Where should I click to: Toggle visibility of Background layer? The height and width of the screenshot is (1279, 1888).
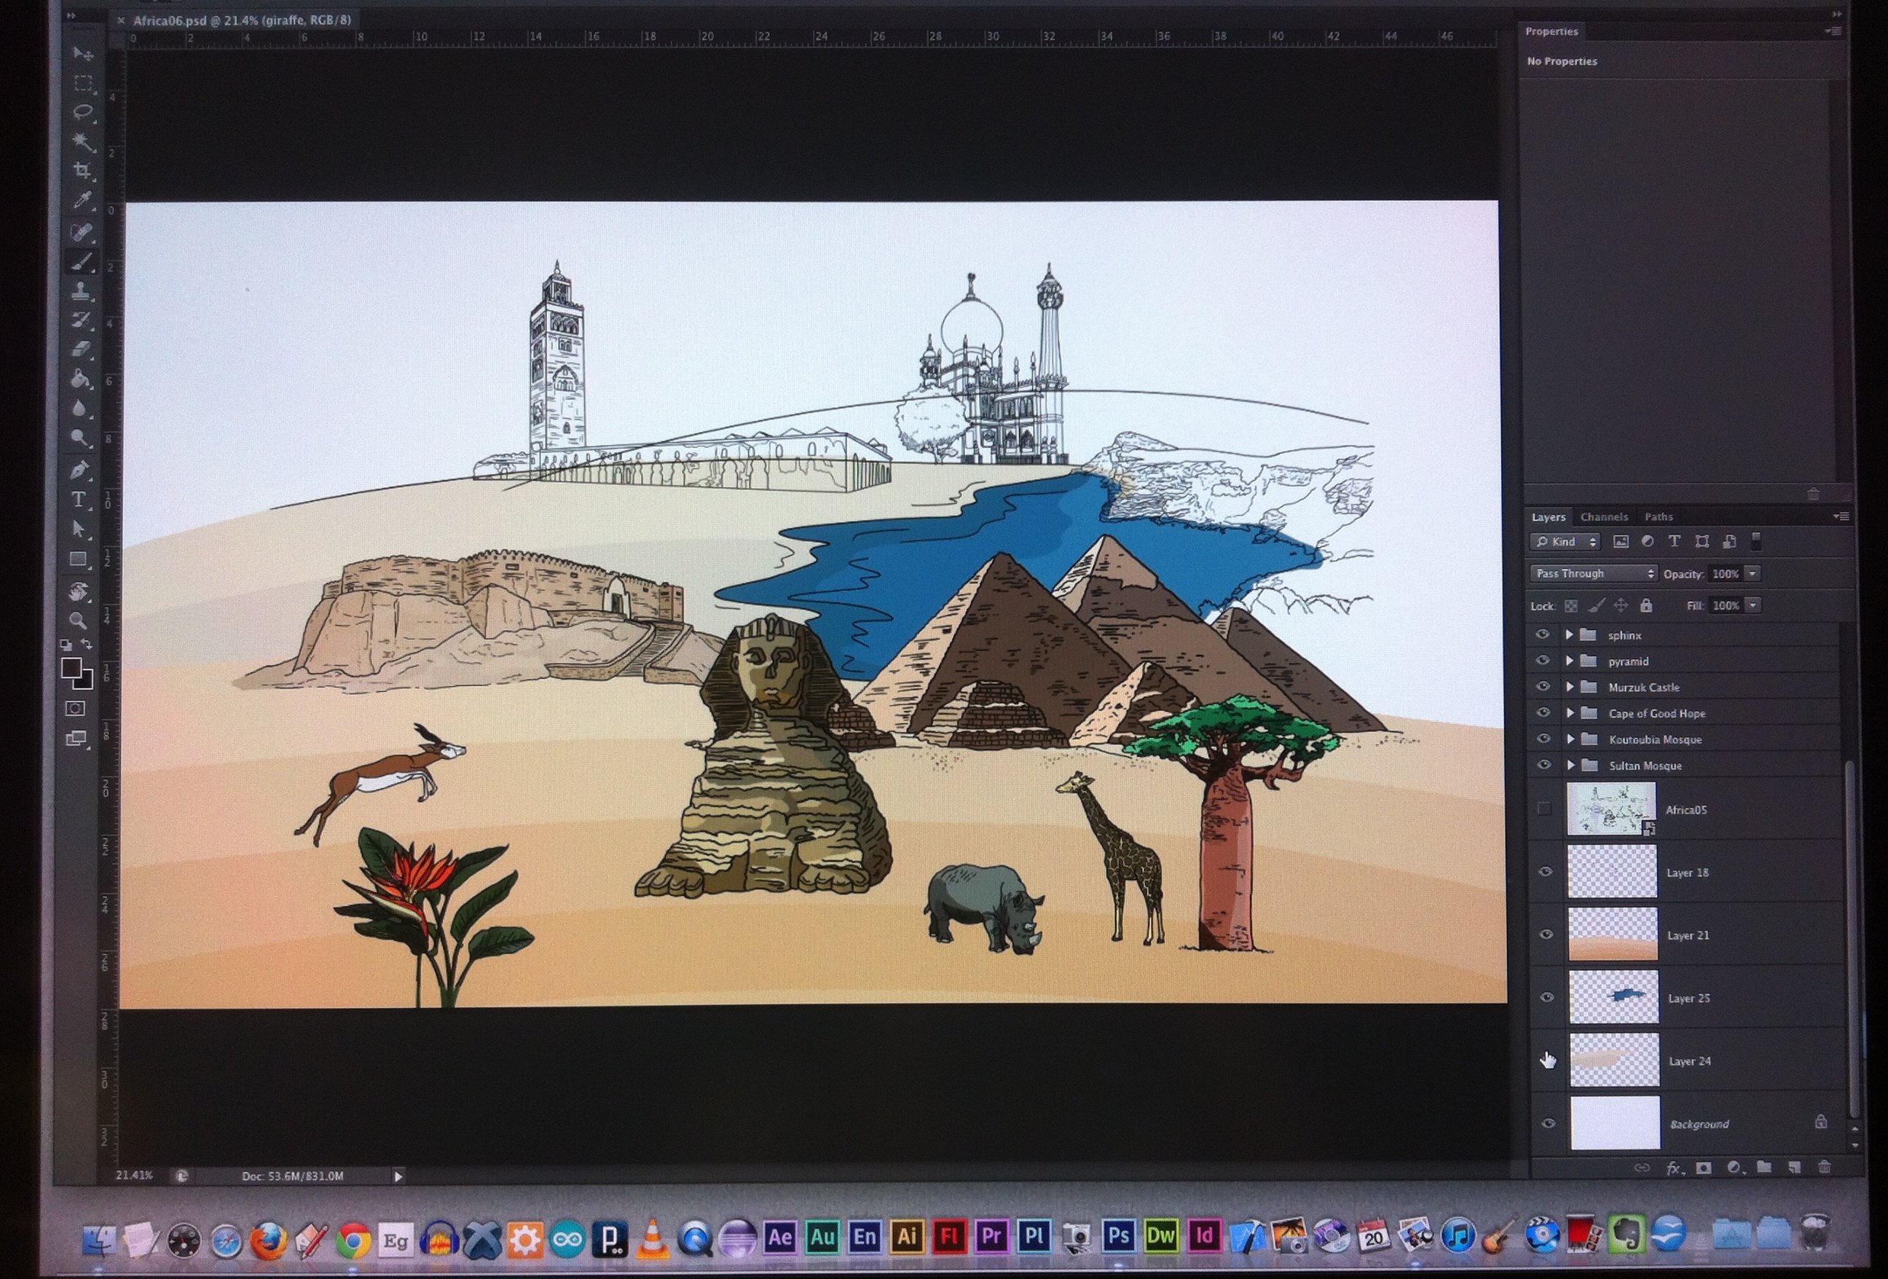point(1548,1124)
